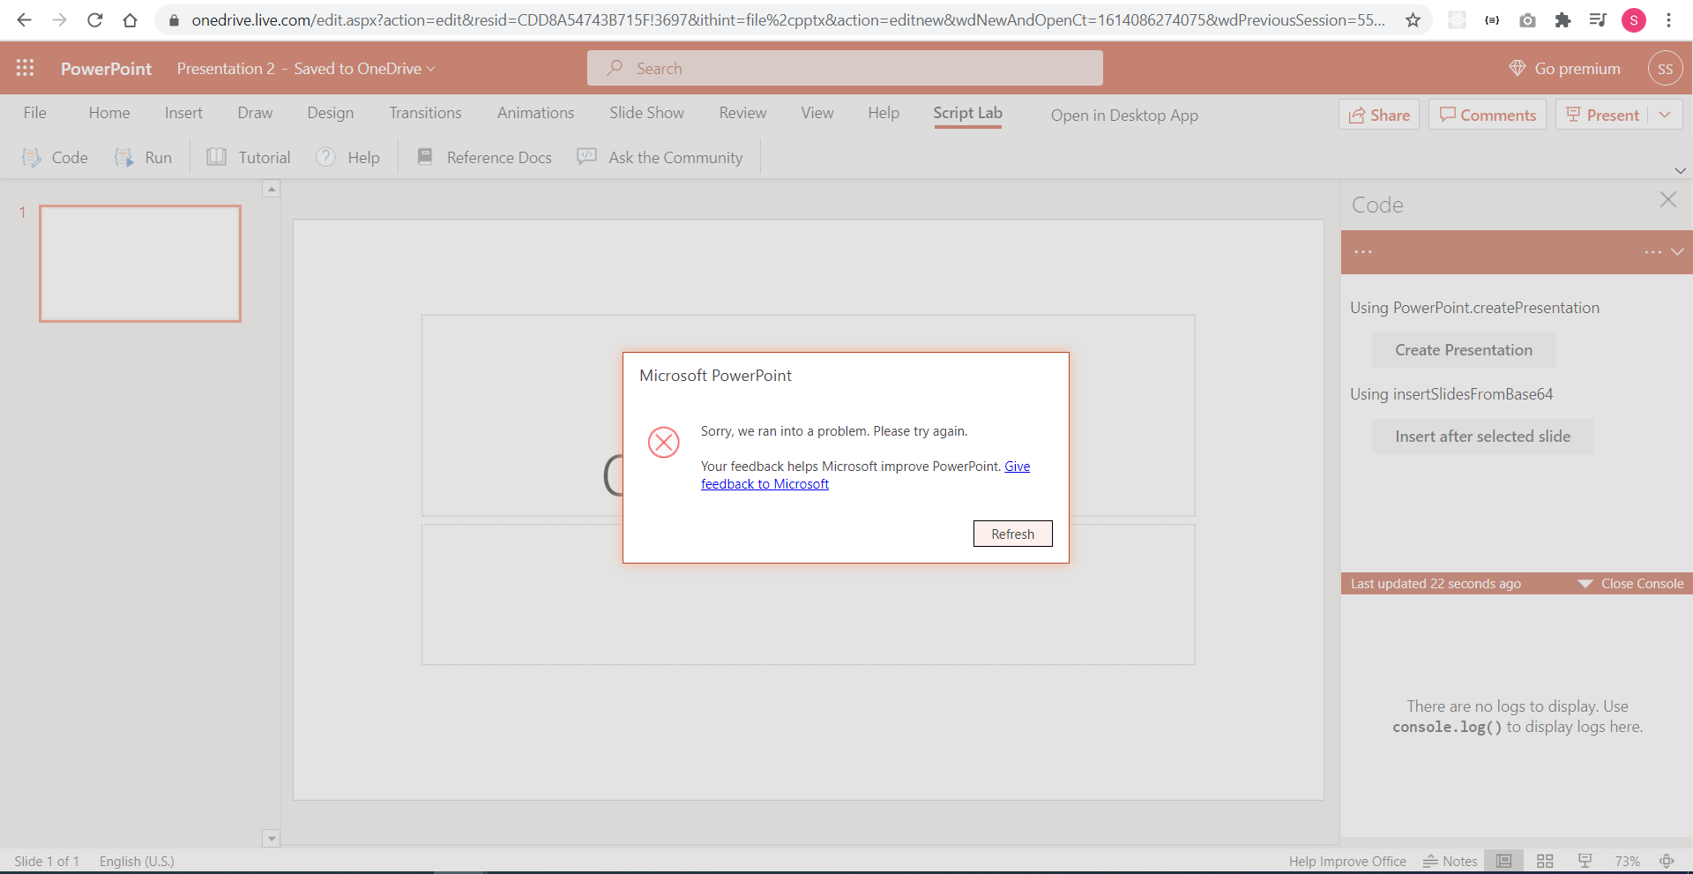Open the SS account profile circle

click(1665, 68)
